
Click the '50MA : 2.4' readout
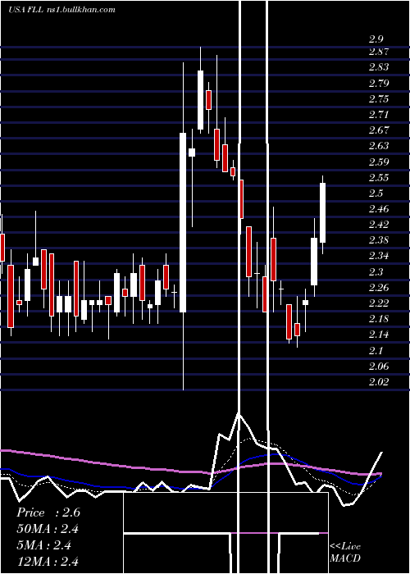tap(48, 529)
